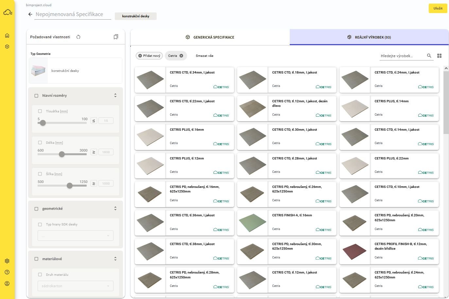
Task: Click the Šířka value input field
Action: pos(106,183)
